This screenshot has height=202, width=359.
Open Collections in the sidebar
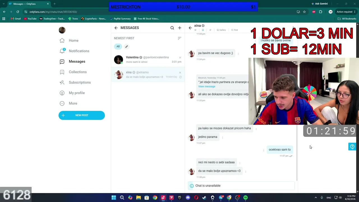(73, 72)
